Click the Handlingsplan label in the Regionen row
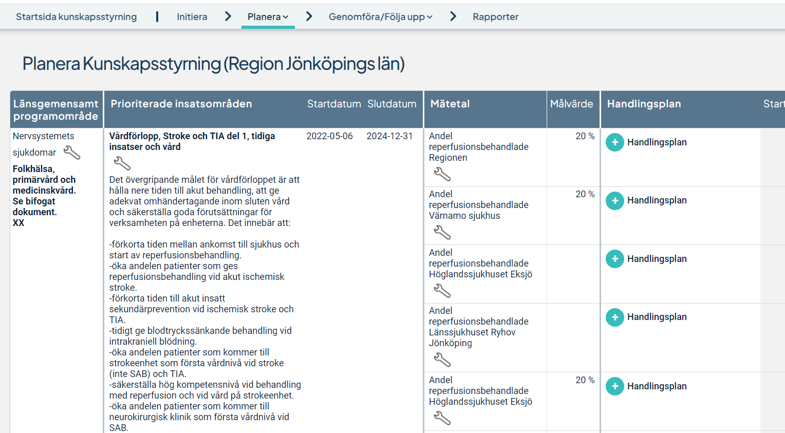The height and width of the screenshot is (433, 785). [657, 142]
